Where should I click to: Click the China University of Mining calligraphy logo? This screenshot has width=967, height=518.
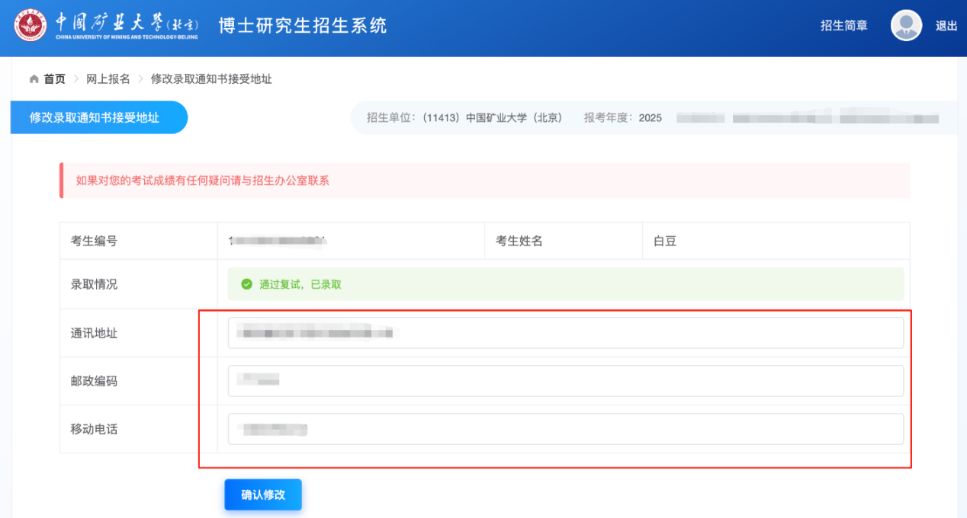pyautogui.click(x=126, y=25)
